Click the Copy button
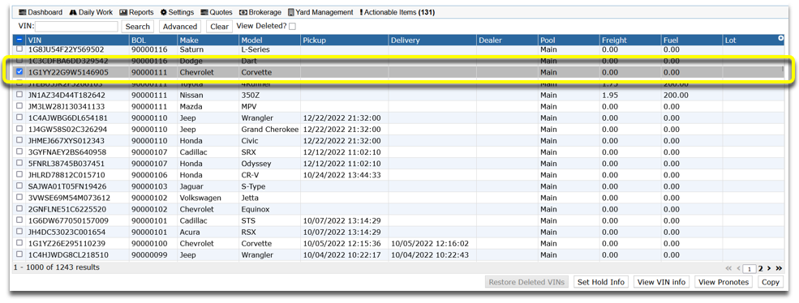The height and width of the screenshot is (303, 799). 770,282
